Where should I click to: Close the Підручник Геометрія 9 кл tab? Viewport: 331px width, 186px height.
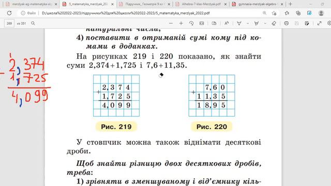(x=169, y=4)
